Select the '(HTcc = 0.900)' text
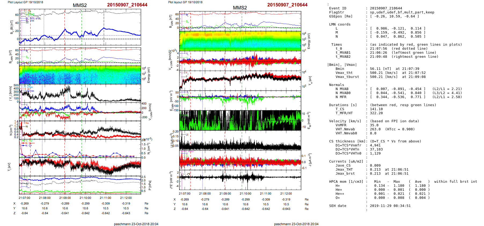This screenshot has width=484, height=226. pyautogui.click(x=400, y=129)
